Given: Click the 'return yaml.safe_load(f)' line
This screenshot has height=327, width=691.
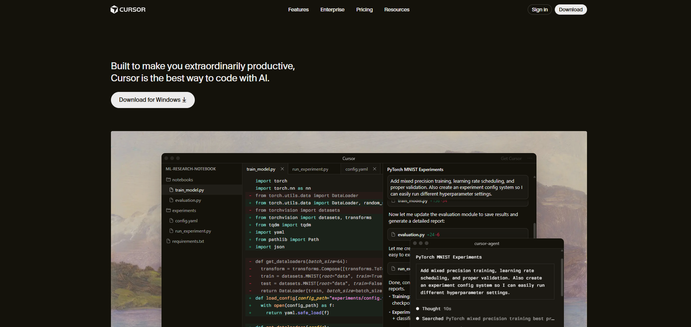Looking at the screenshot, I should point(297,313).
